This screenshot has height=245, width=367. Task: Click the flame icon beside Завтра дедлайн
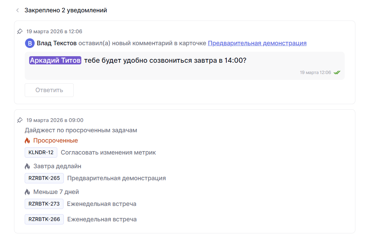pyautogui.click(x=27, y=166)
